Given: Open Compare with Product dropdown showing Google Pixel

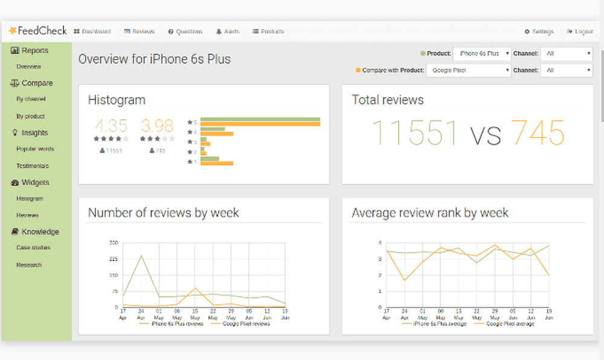Looking at the screenshot, I should coord(469,71).
